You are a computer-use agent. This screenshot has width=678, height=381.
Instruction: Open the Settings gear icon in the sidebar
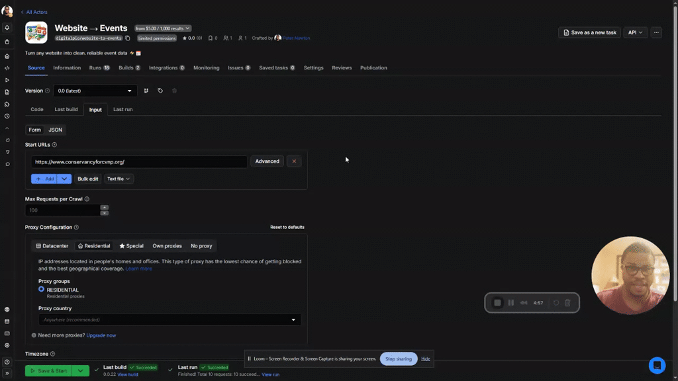(7, 345)
